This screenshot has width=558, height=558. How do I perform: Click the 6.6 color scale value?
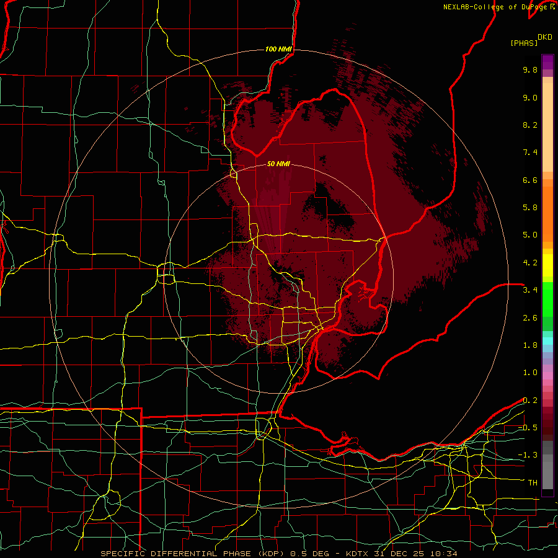click(530, 180)
